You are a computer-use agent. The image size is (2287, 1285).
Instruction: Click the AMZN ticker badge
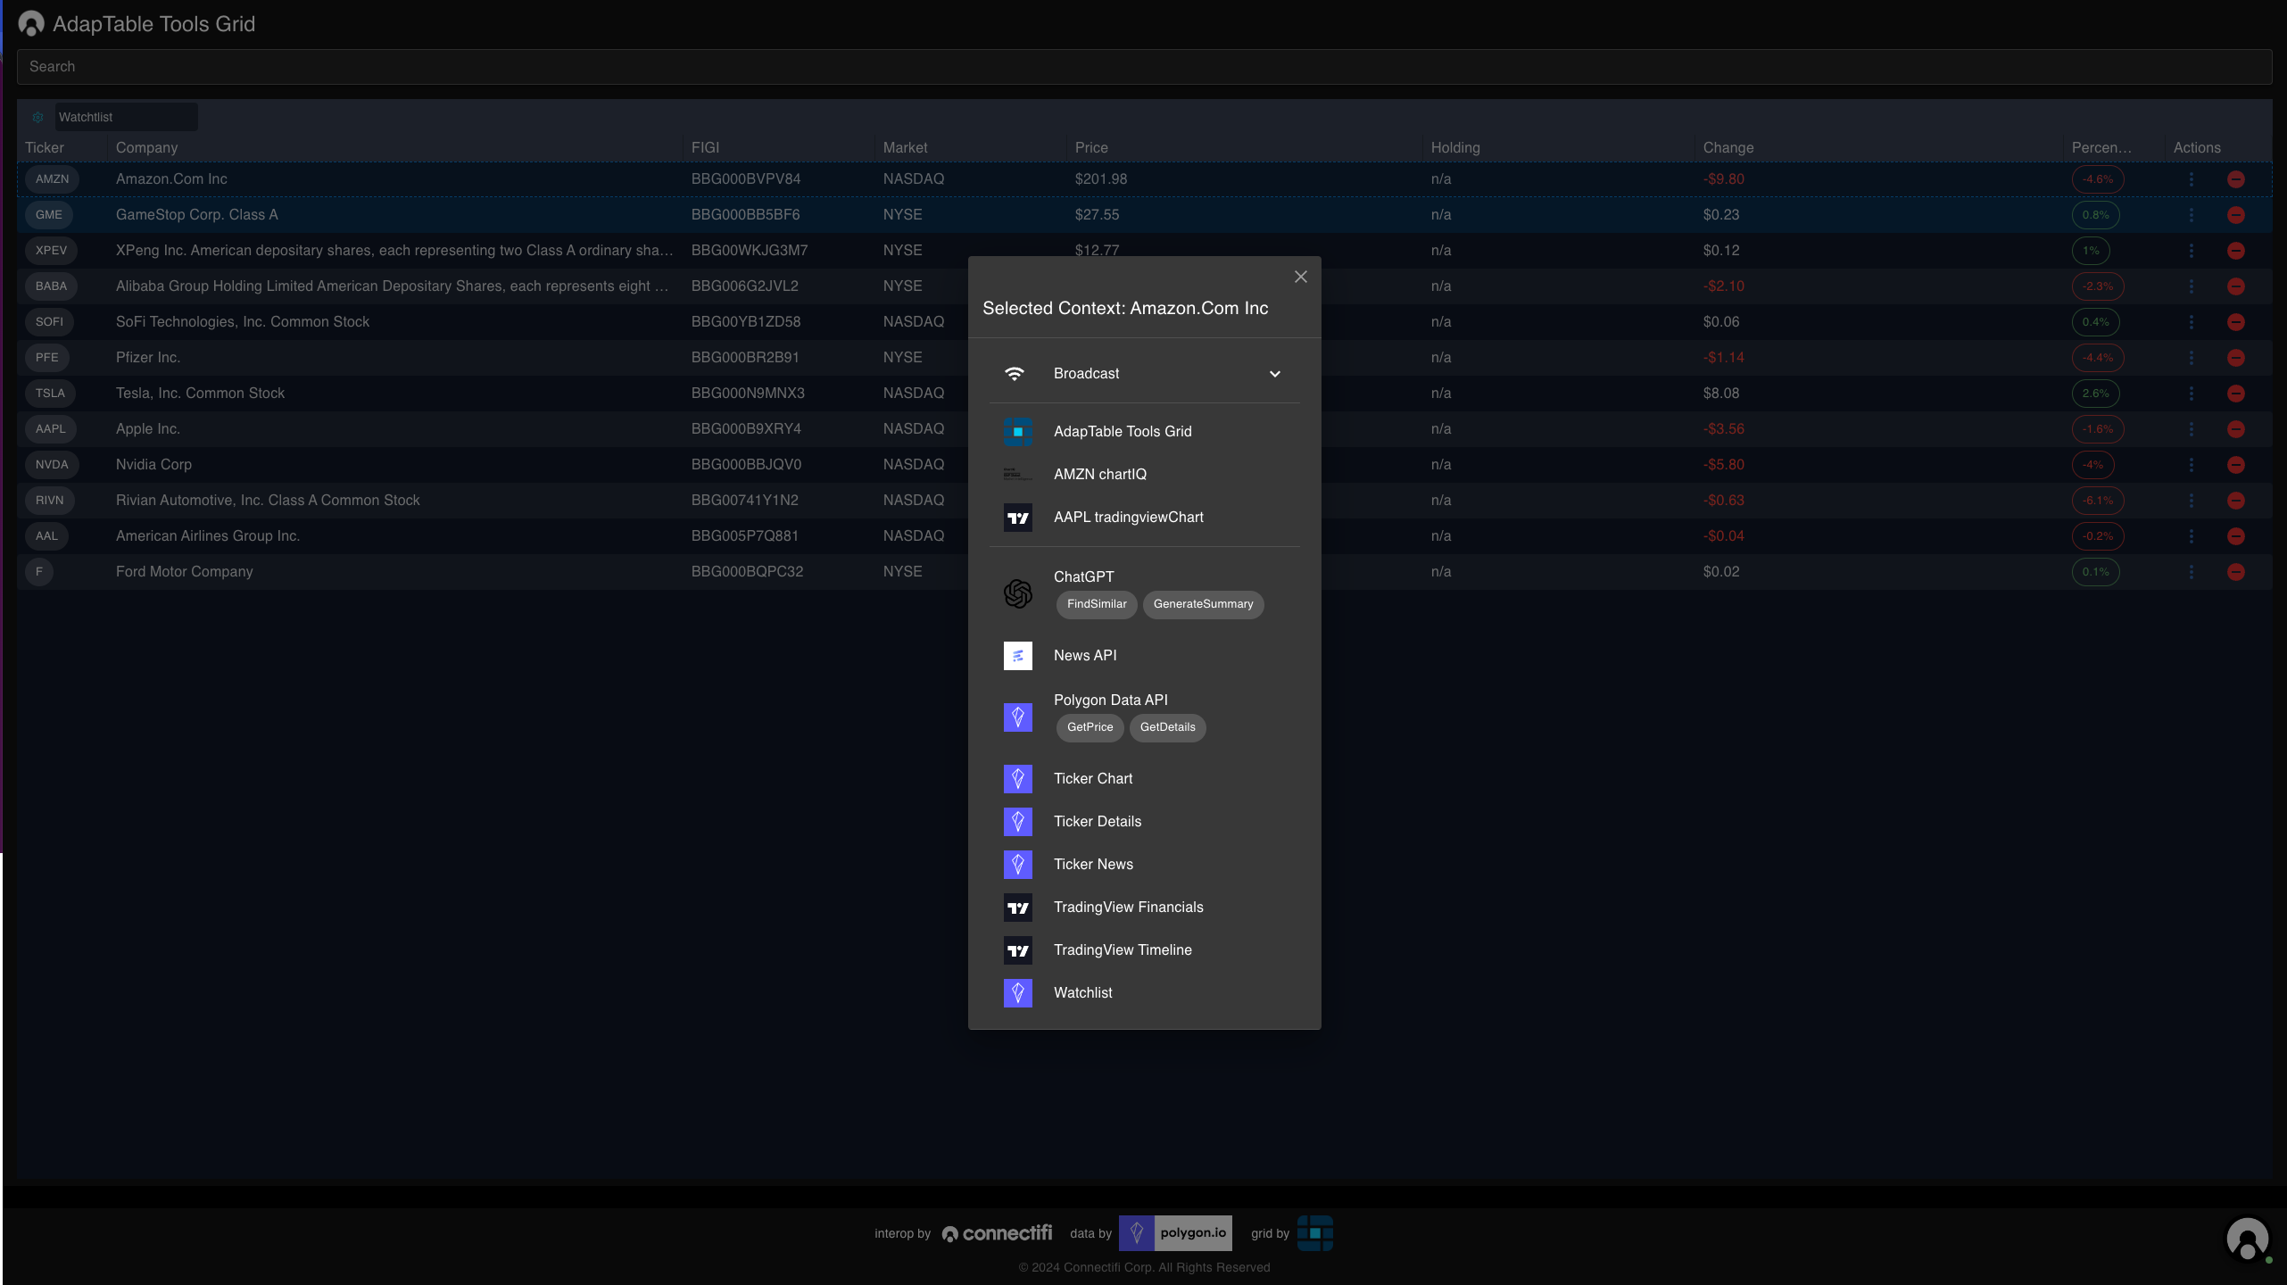pos(52,179)
